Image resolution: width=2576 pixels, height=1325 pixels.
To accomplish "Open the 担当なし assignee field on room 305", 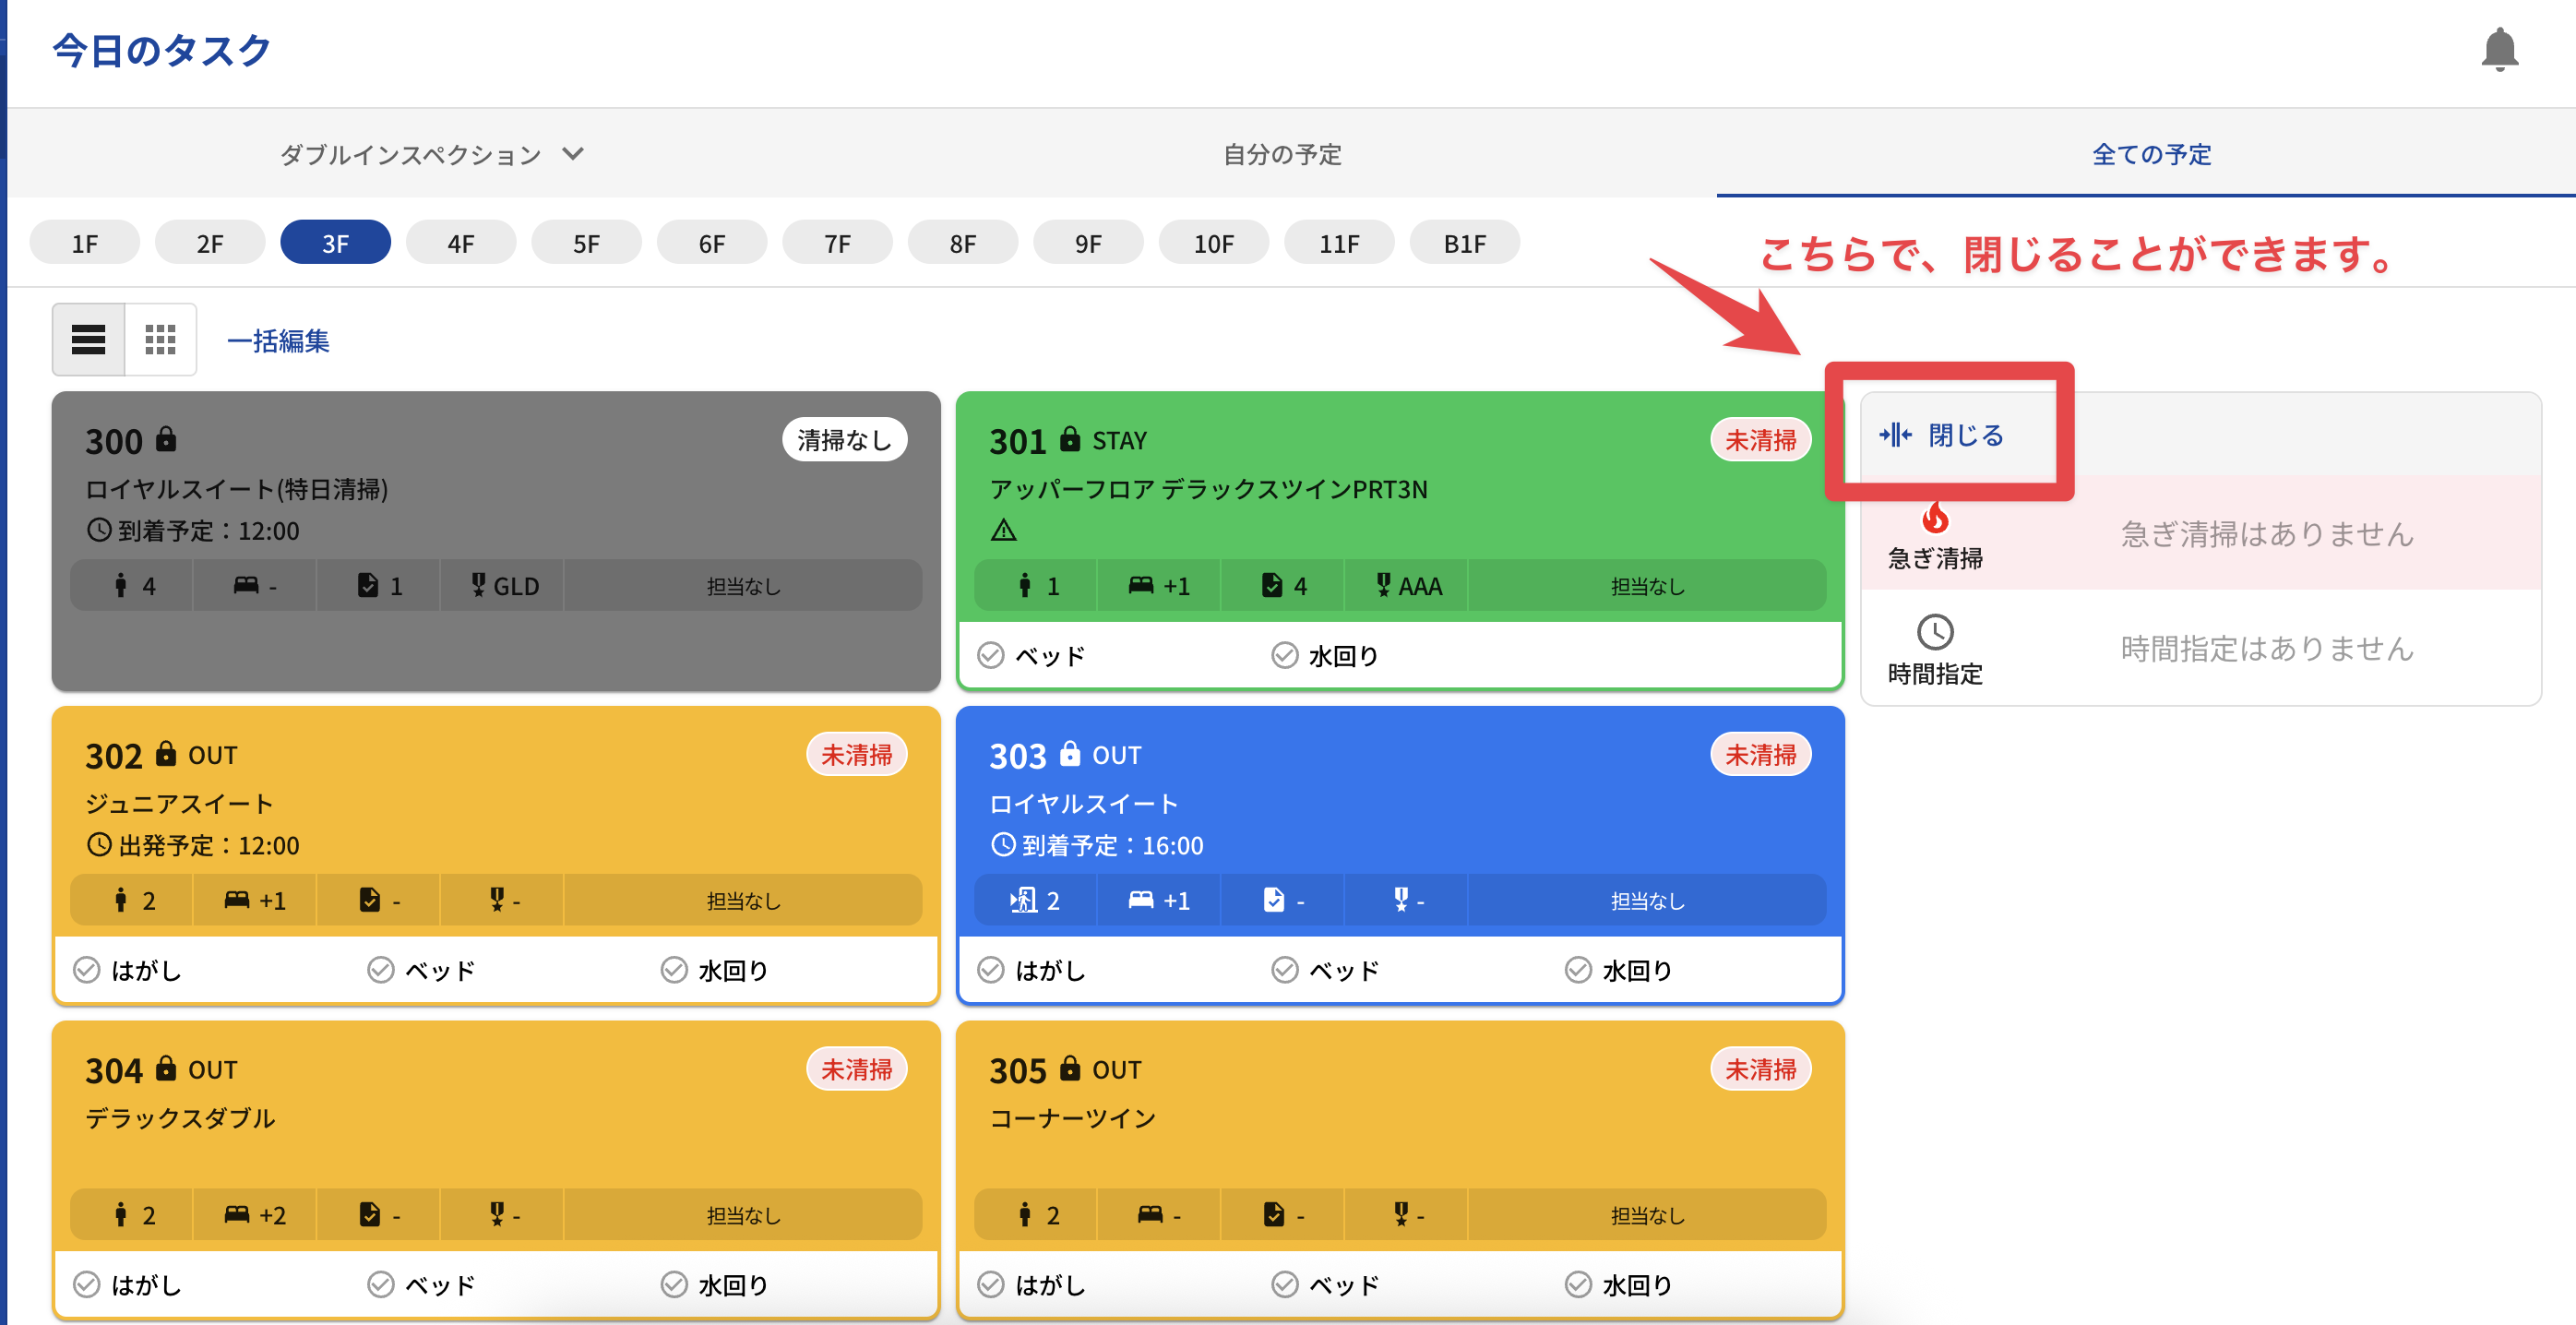I will pos(1646,1215).
